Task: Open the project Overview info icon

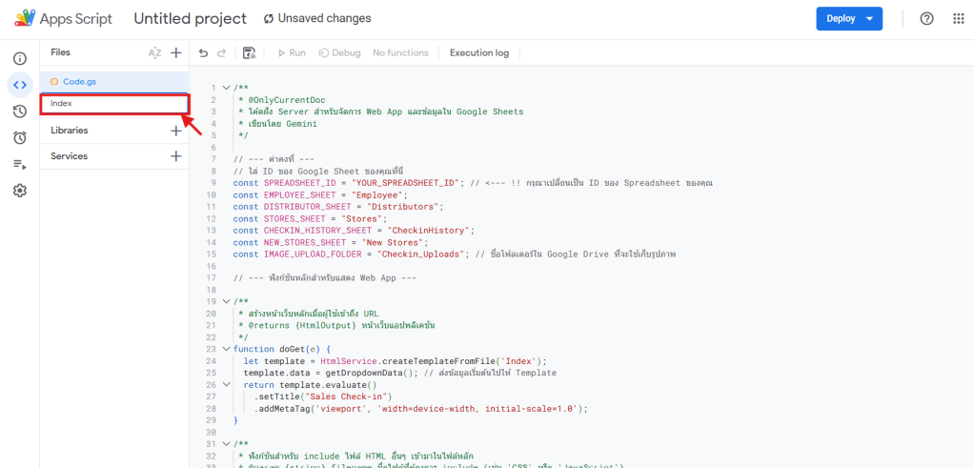Action: [x=19, y=59]
